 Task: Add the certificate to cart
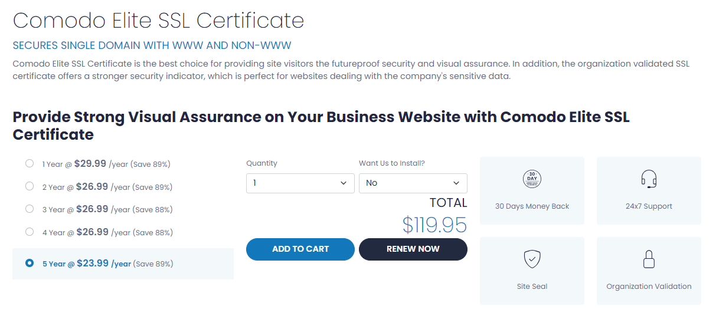pos(300,249)
